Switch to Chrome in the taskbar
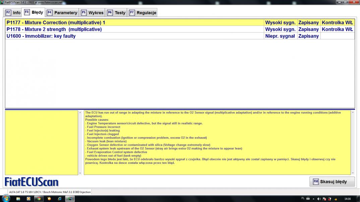This screenshot has height=202, width=360. point(39,199)
